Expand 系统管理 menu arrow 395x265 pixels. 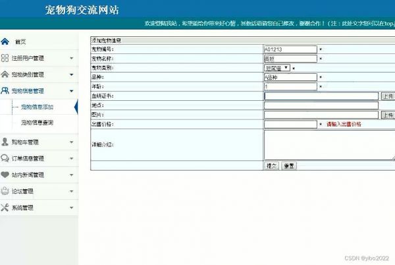pos(71,208)
